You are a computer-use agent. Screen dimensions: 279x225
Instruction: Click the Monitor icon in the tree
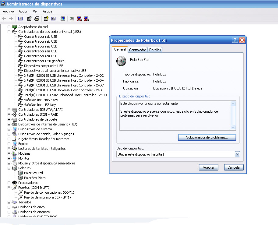(15, 158)
